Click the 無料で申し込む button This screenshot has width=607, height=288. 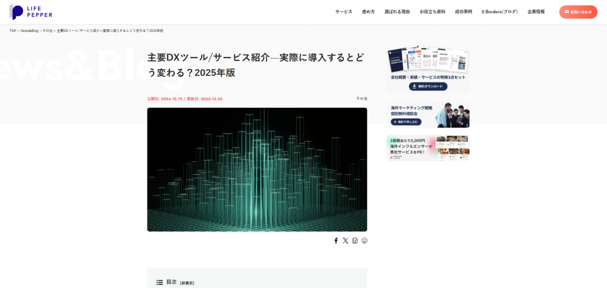(405, 121)
